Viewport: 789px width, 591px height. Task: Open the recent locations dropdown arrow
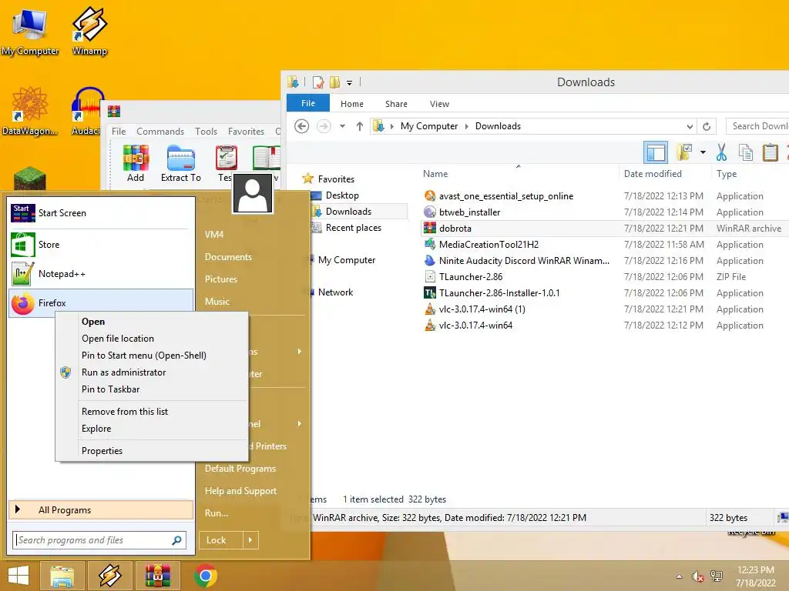pos(342,126)
